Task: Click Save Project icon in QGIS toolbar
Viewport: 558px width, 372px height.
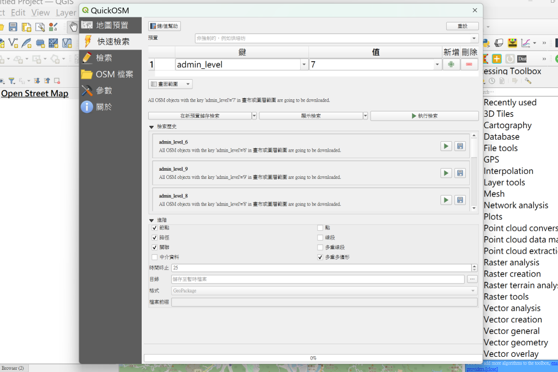Action: pyautogui.click(x=13, y=27)
